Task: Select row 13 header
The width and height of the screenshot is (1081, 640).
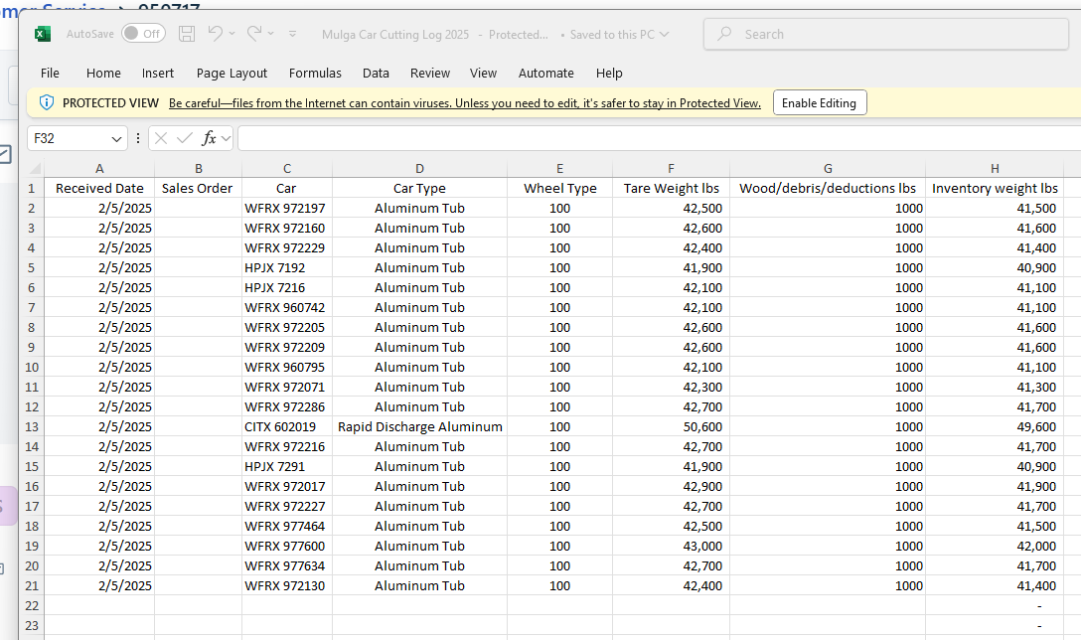Action: coord(32,427)
